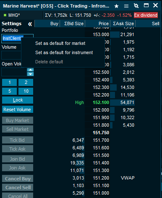Click the ask size 54,871
The height and width of the screenshot is (198, 162).
[x=127, y=102]
